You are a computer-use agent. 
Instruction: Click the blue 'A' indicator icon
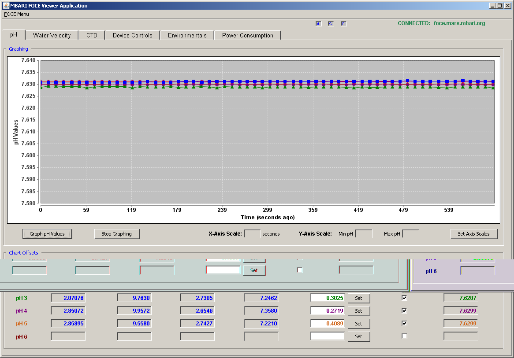[318, 24]
